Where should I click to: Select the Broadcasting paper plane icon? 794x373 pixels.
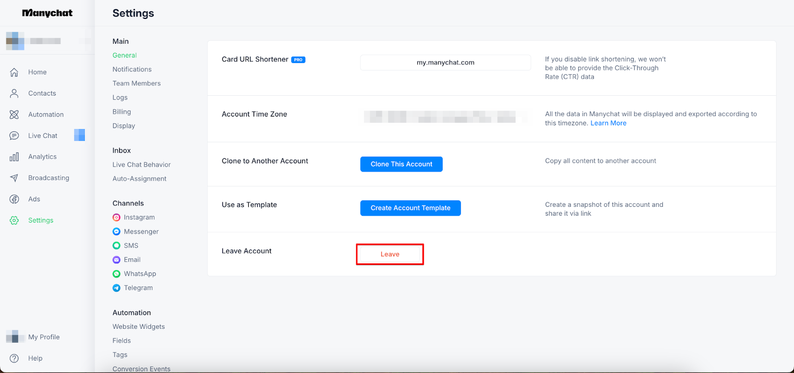pos(14,178)
